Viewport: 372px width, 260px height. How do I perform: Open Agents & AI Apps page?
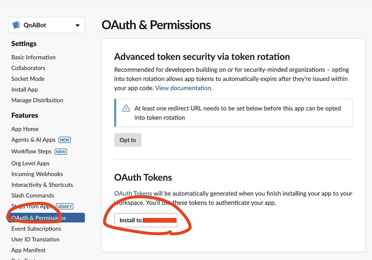[x=33, y=140]
